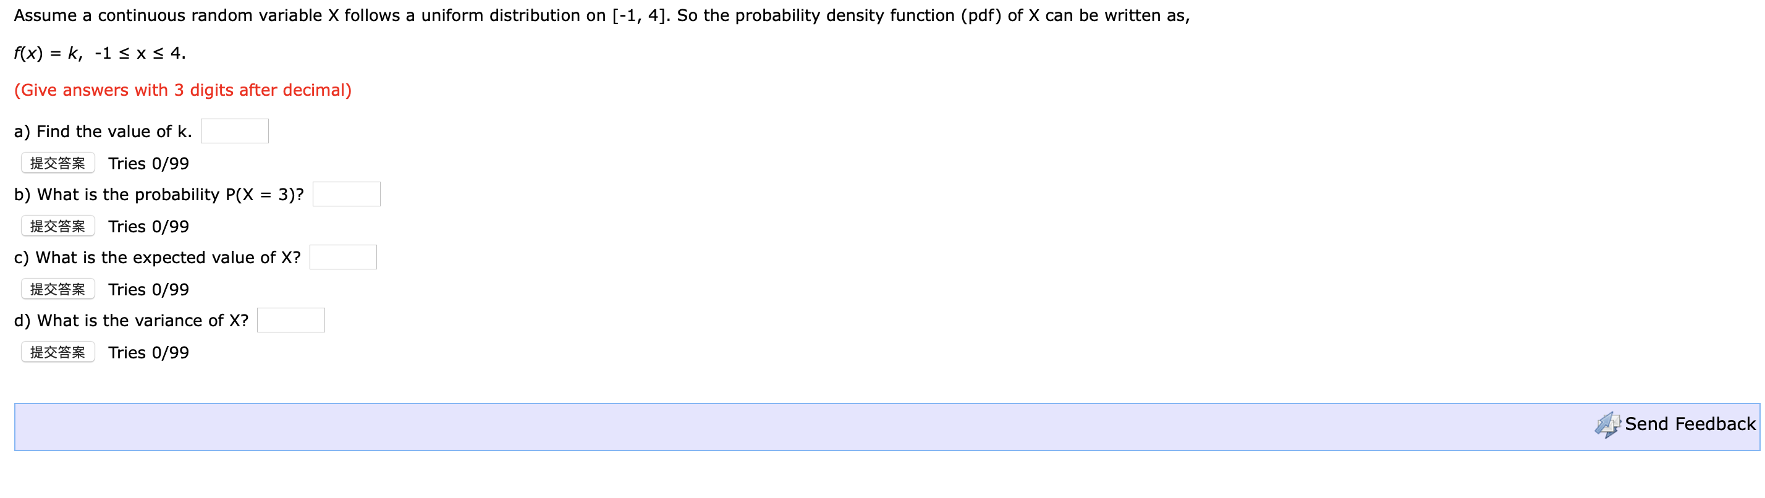
Task: Click the 提交答案 button for part b
Action: (57, 226)
